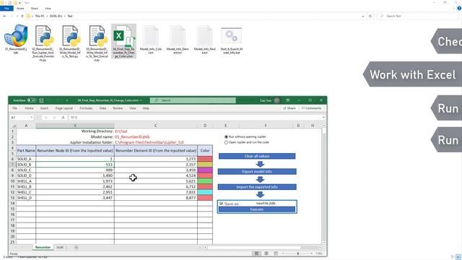Open the Excel file name dropdown in title bar

141,100
